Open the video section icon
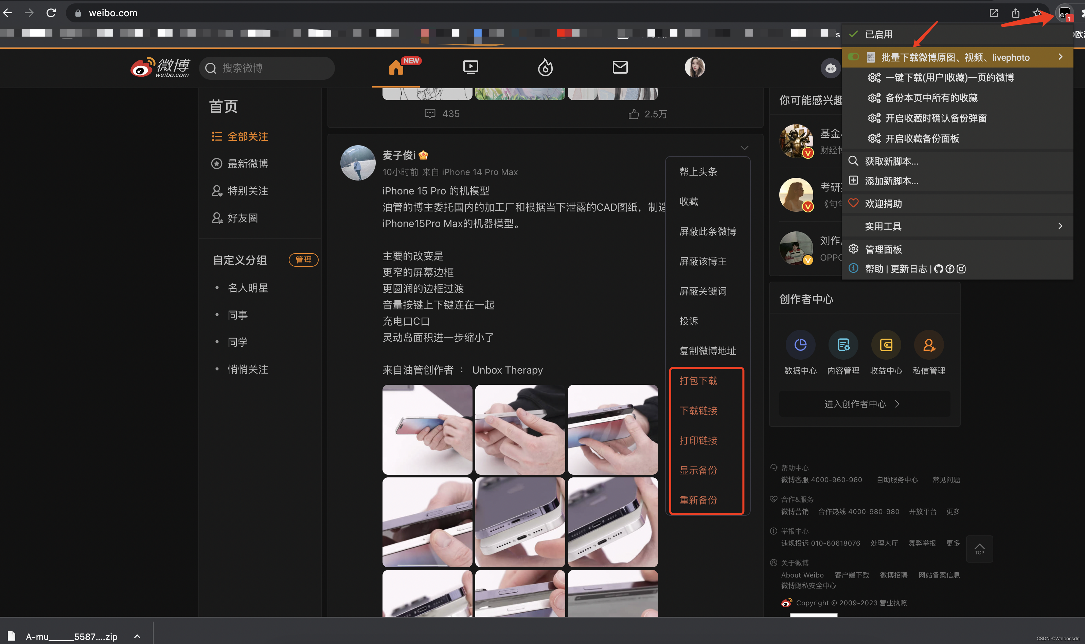Image resolution: width=1085 pixels, height=644 pixels. tap(470, 67)
